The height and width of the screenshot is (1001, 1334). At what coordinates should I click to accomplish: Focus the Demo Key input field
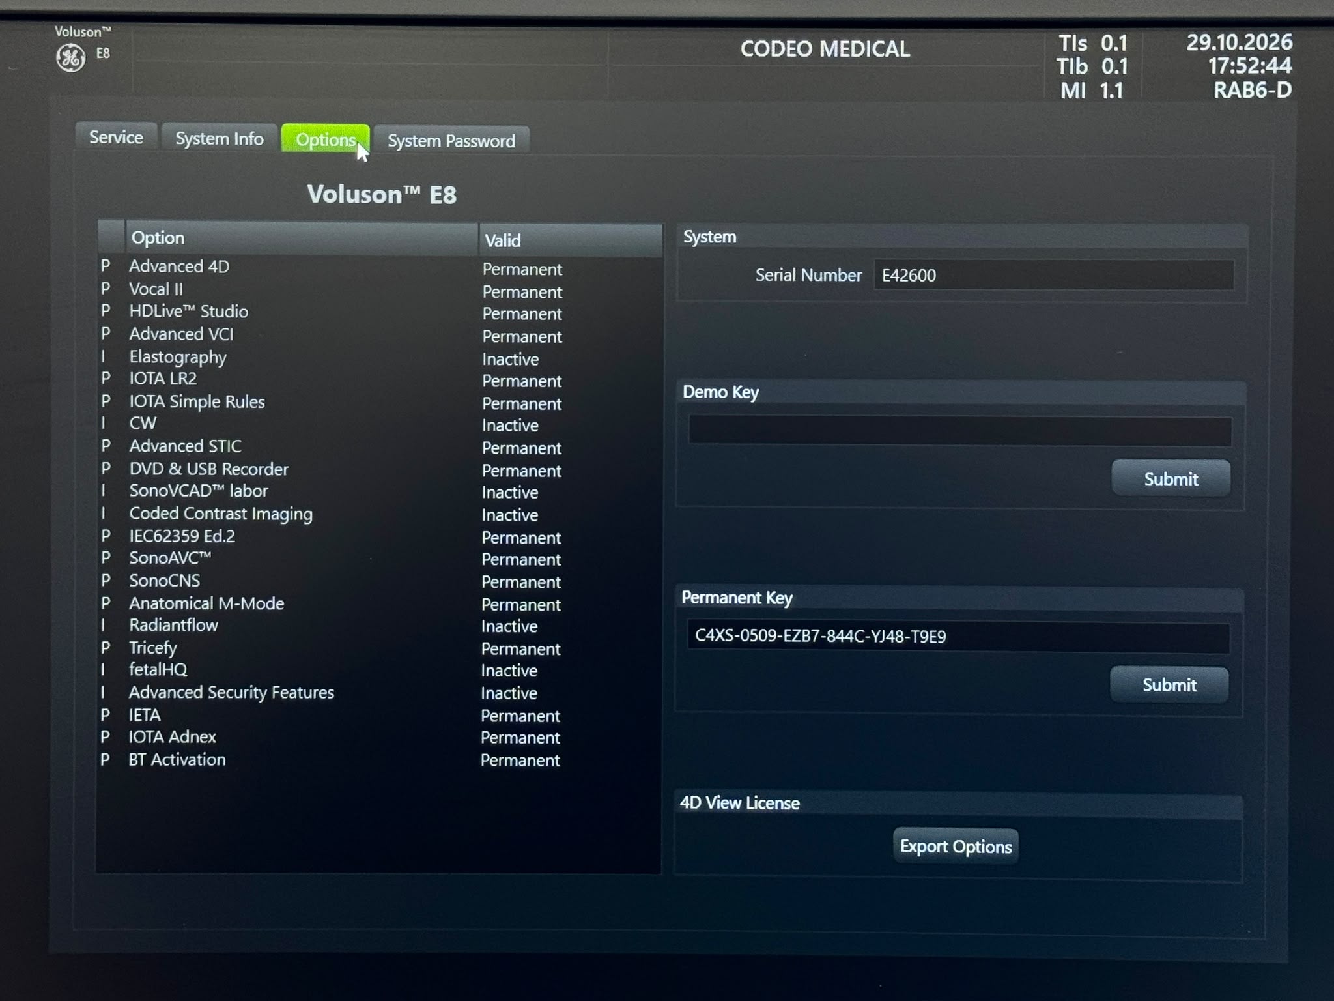(x=959, y=431)
